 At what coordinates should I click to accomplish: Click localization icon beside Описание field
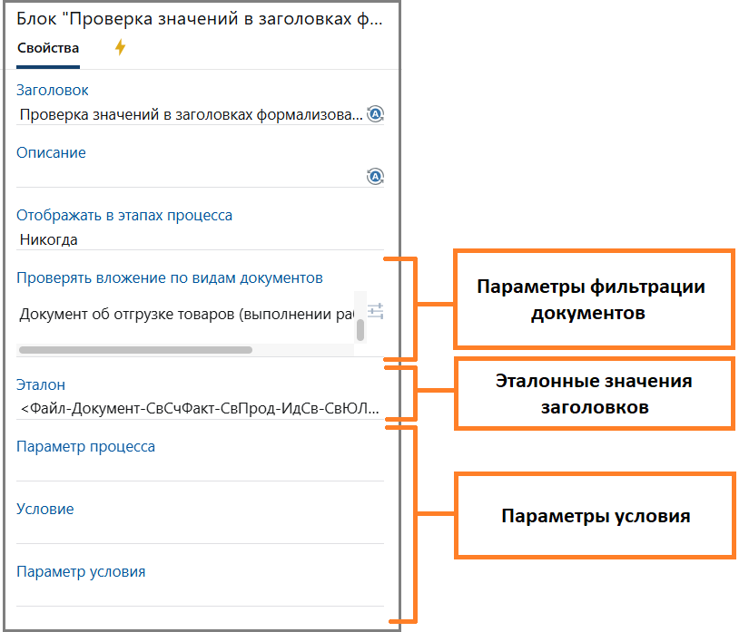[375, 177]
